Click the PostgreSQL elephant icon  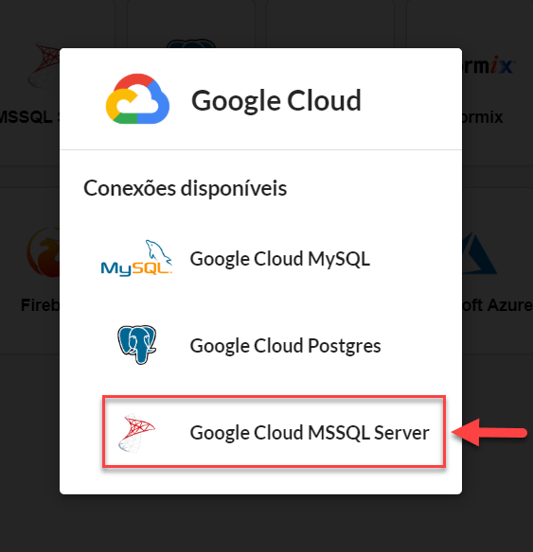(x=136, y=345)
